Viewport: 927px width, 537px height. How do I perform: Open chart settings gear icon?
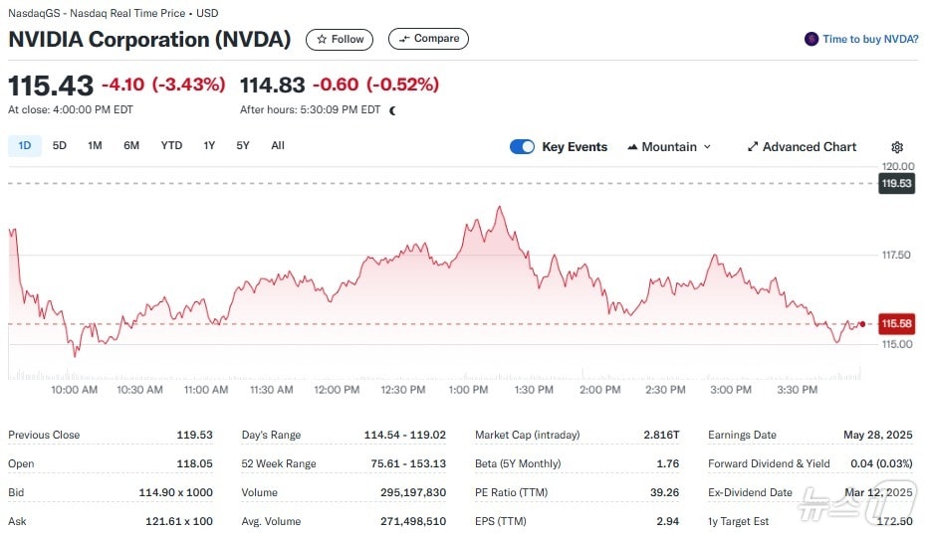tap(897, 147)
